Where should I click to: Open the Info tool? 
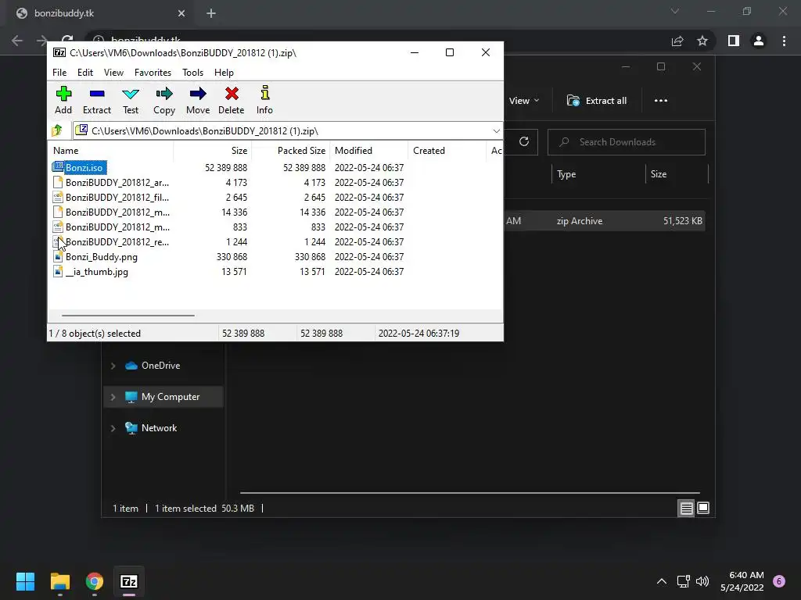coord(264,100)
